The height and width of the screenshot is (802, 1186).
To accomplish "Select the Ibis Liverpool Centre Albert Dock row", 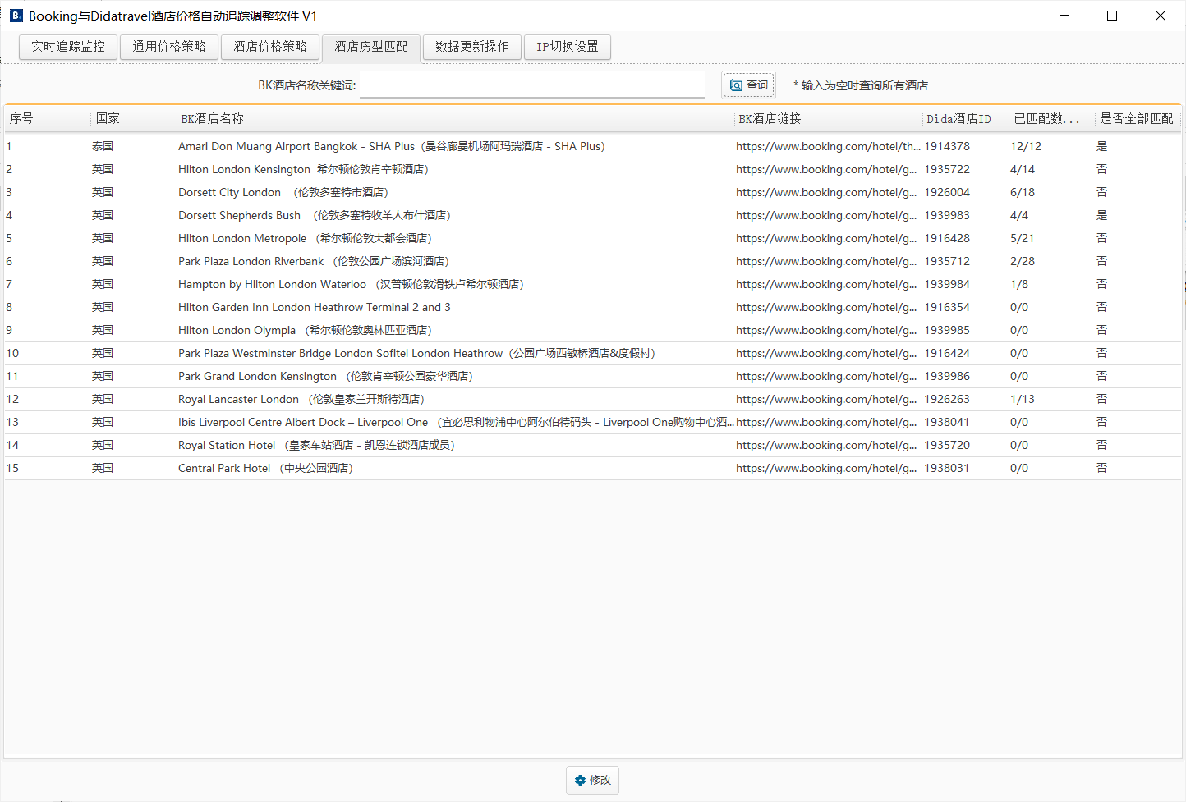I will click(x=592, y=422).
